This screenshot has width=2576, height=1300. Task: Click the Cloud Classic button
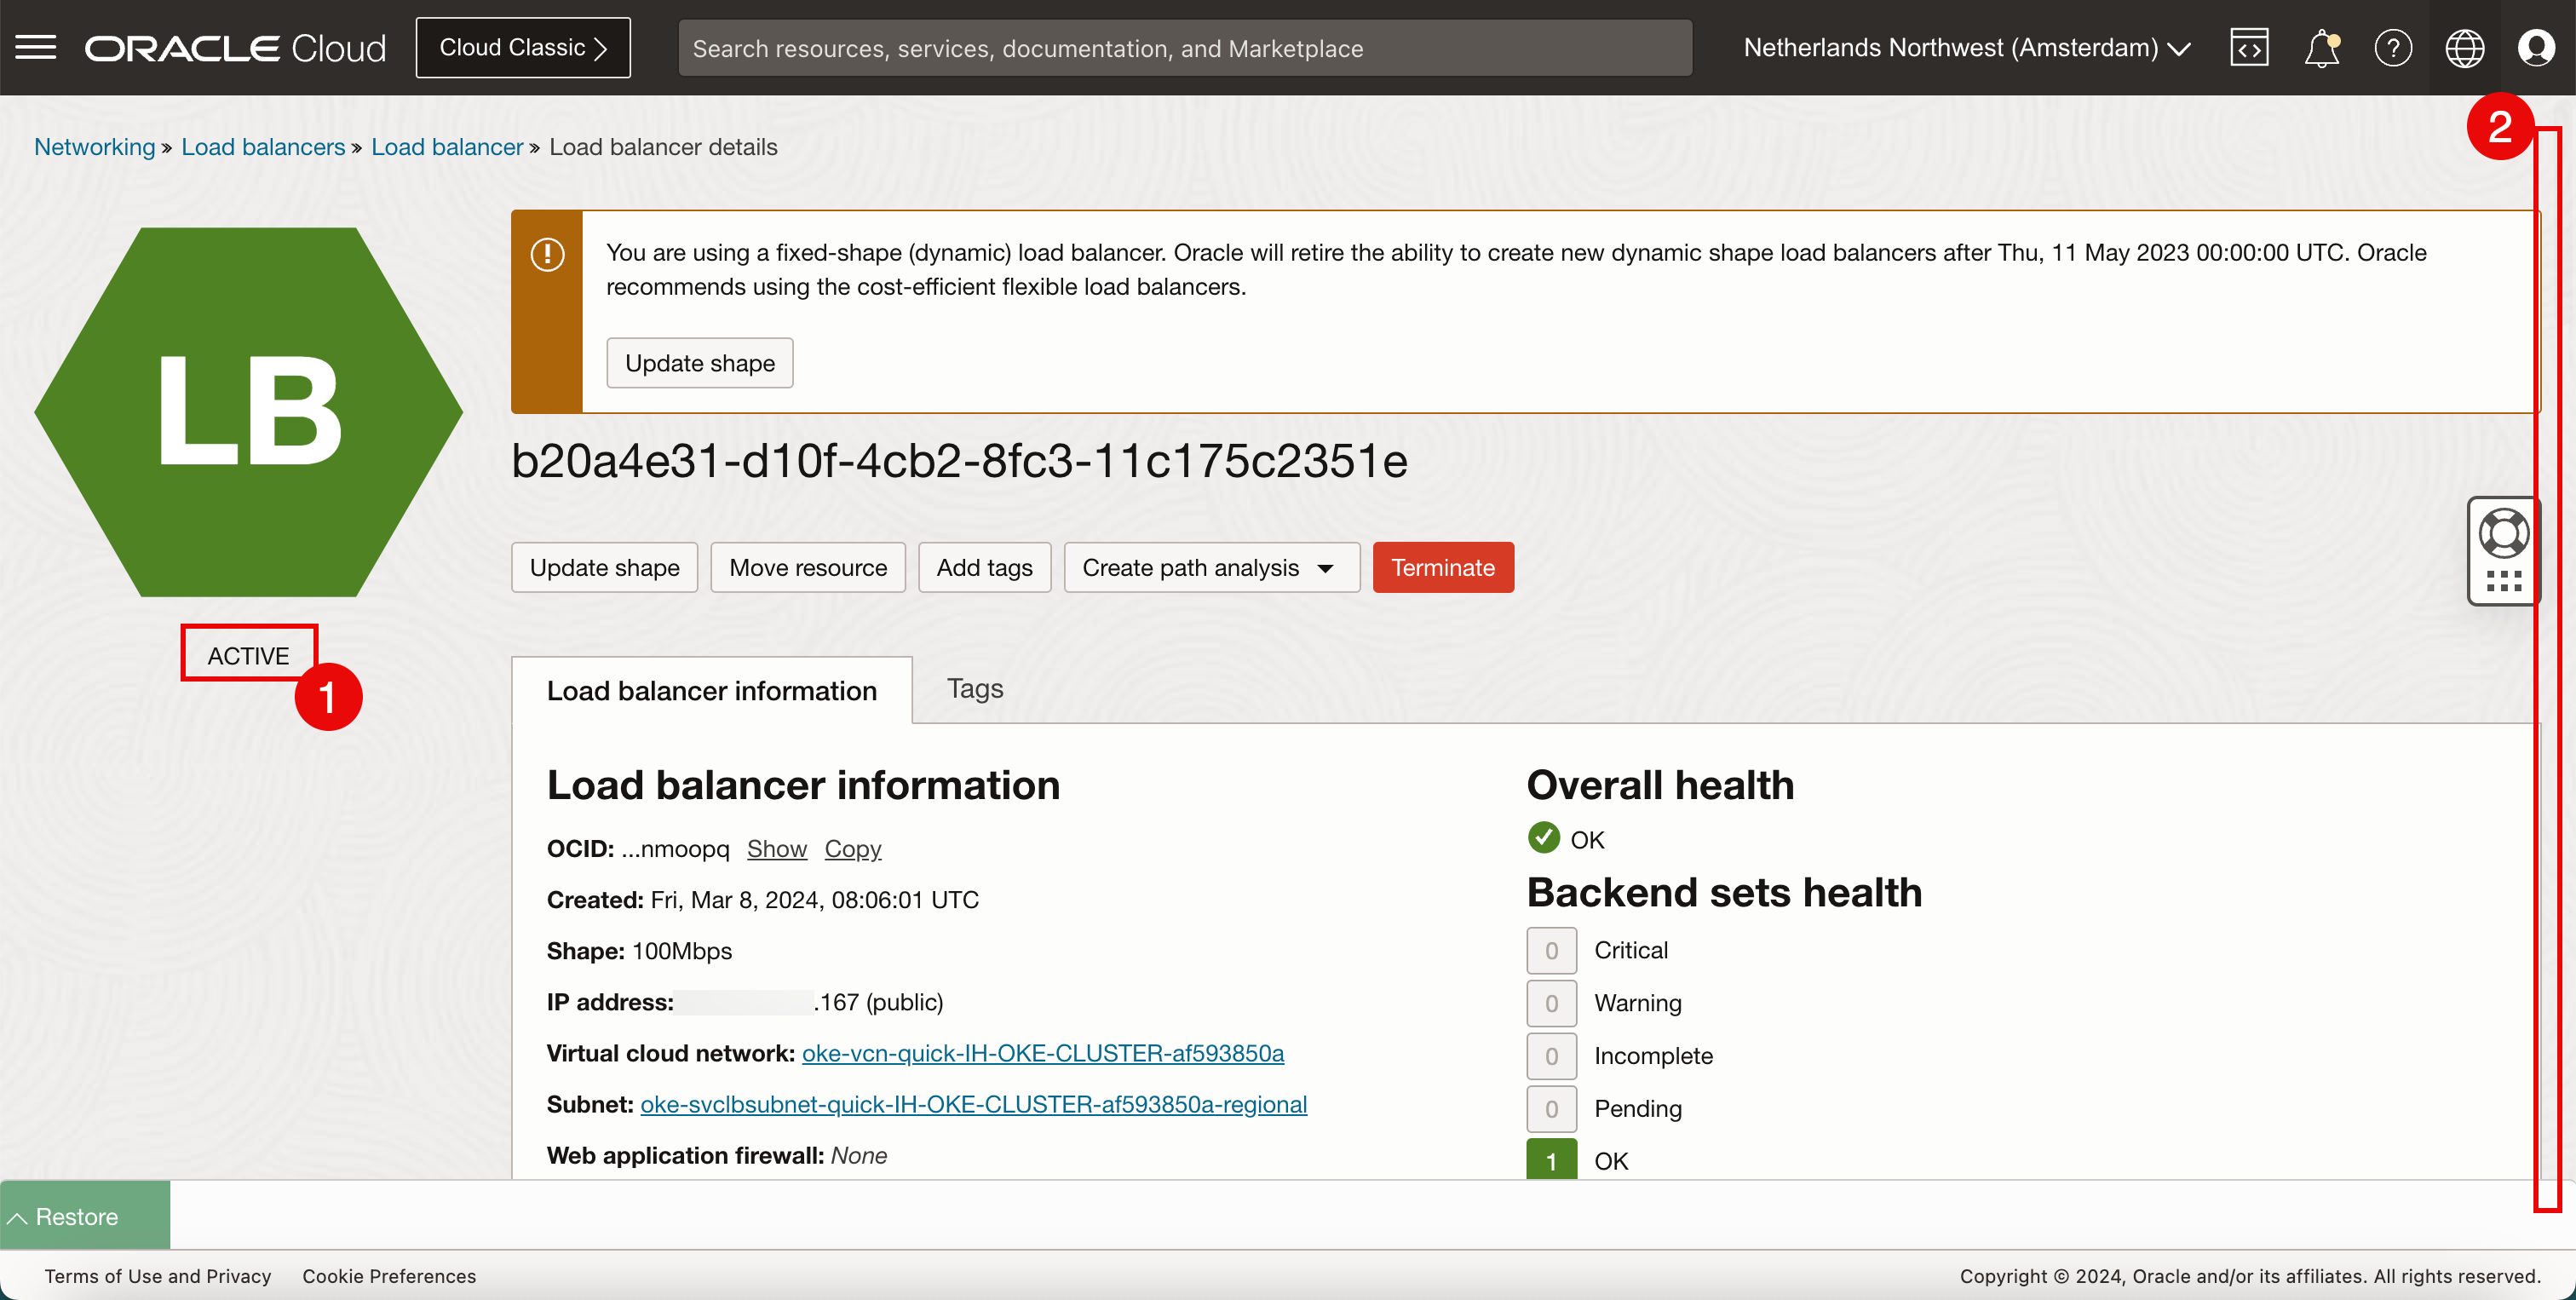click(523, 47)
